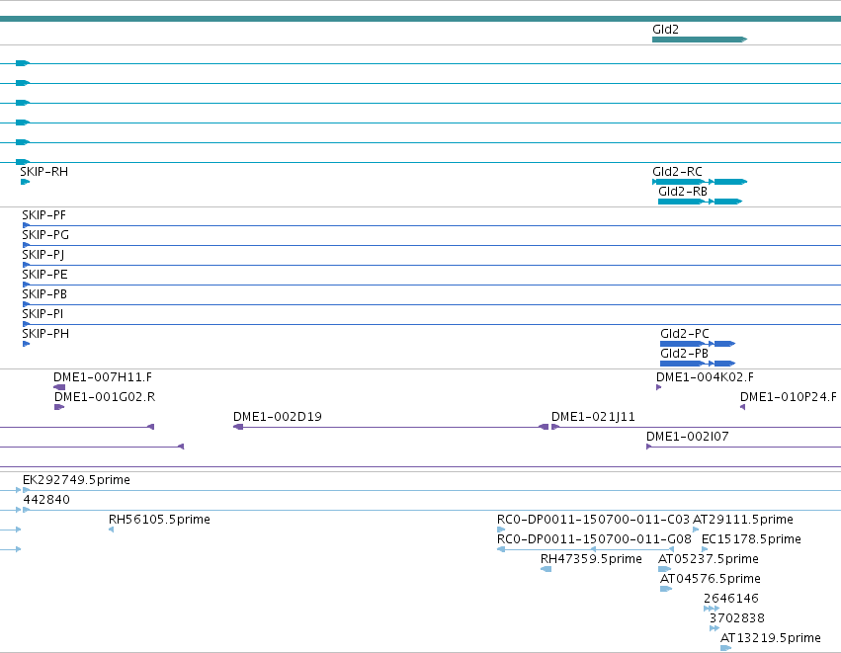The image size is (841, 653).
Task: Open the AT05237.5prime EST label
Action: point(709,559)
